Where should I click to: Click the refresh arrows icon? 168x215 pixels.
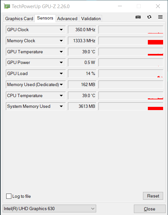tap(149, 17)
